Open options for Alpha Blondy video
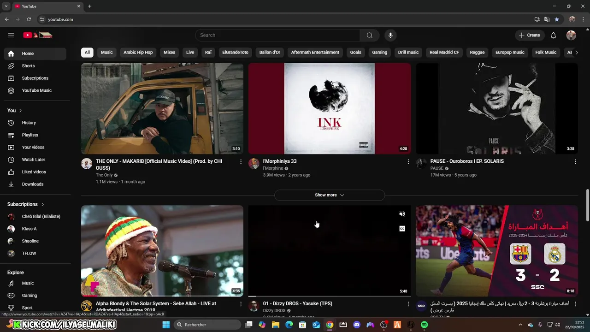 click(x=241, y=304)
